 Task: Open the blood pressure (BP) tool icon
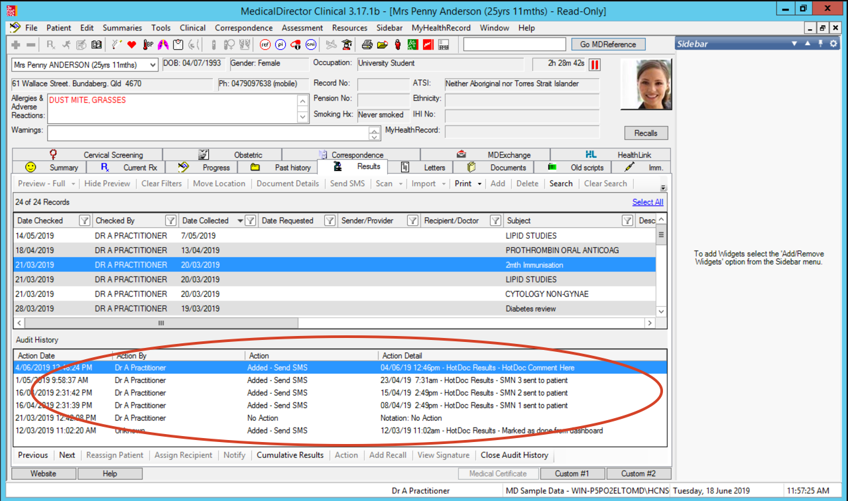[x=148, y=44]
